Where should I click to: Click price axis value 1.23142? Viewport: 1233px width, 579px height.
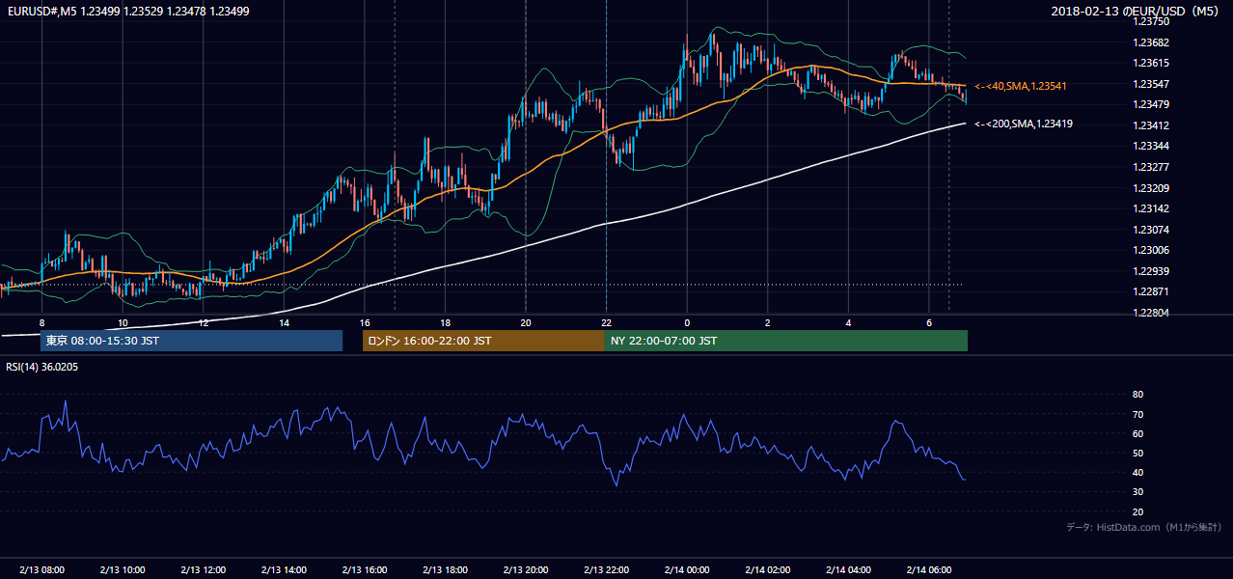click(1150, 208)
